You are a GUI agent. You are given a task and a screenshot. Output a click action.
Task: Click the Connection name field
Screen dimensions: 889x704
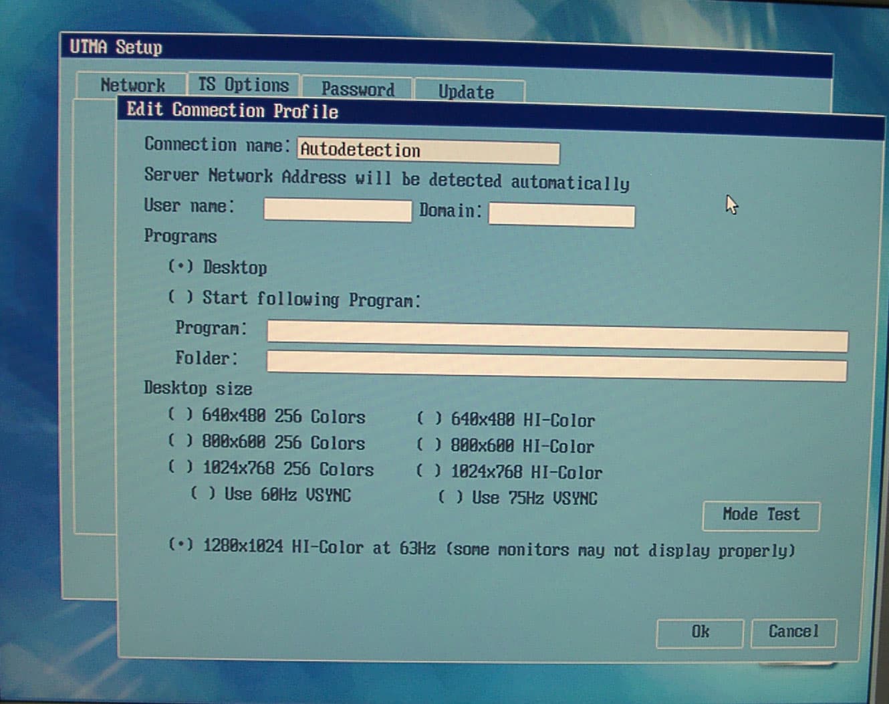[x=428, y=151]
